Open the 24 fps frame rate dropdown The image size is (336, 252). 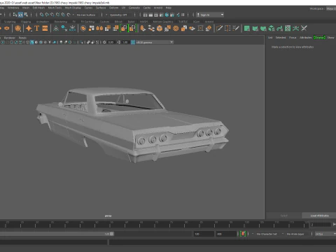pyautogui.click(x=325, y=234)
